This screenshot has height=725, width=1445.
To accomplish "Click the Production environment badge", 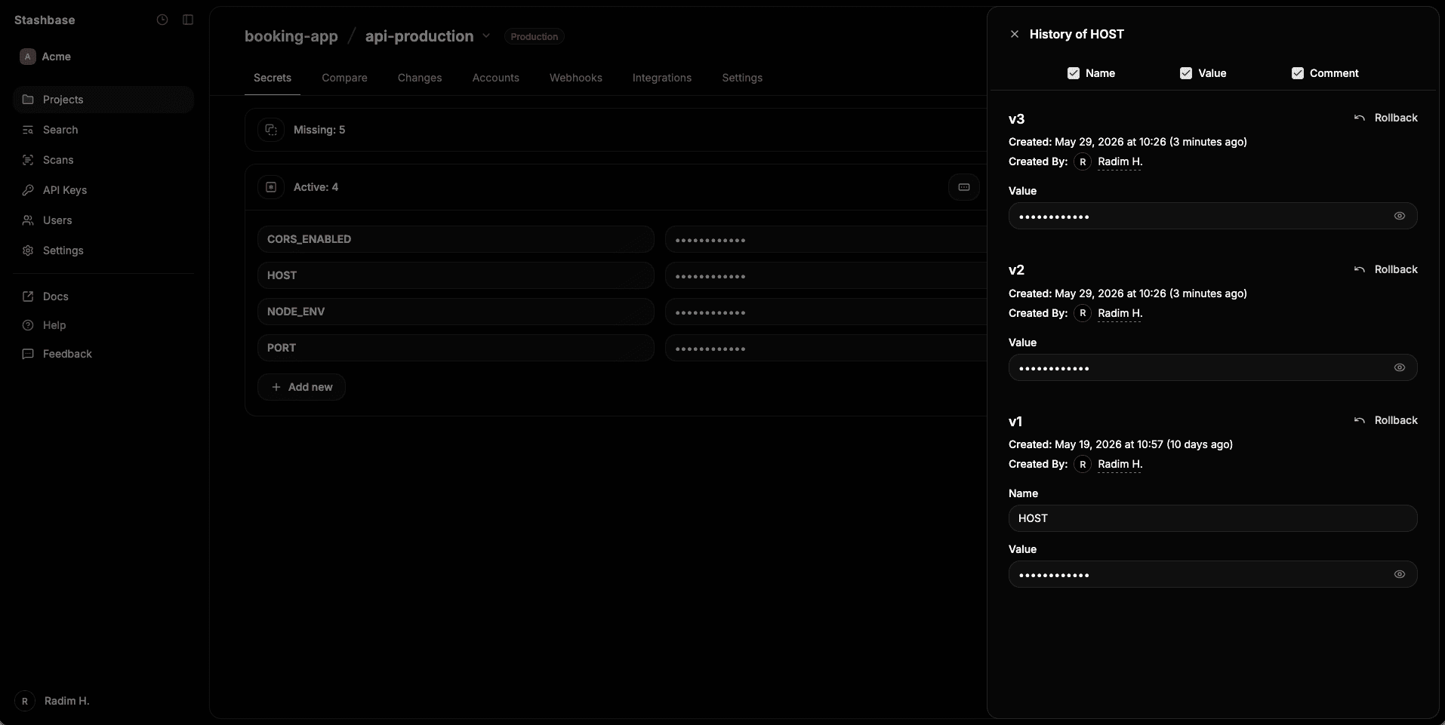I will (x=535, y=36).
